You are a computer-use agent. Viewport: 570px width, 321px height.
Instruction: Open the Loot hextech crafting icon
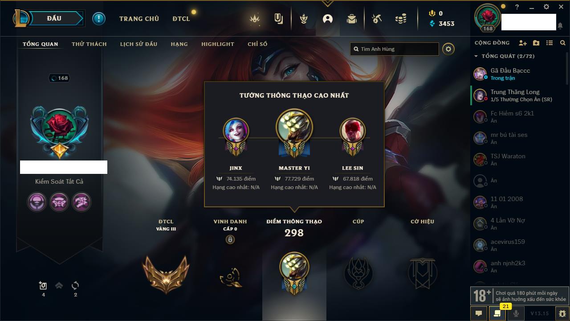point(377,19)
